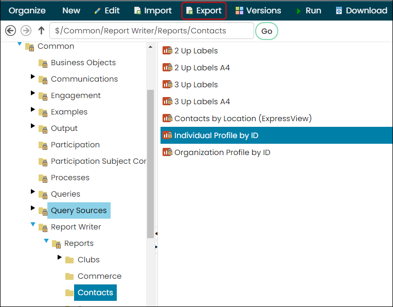Select Participation Subject Cor folder

(98, 161)
